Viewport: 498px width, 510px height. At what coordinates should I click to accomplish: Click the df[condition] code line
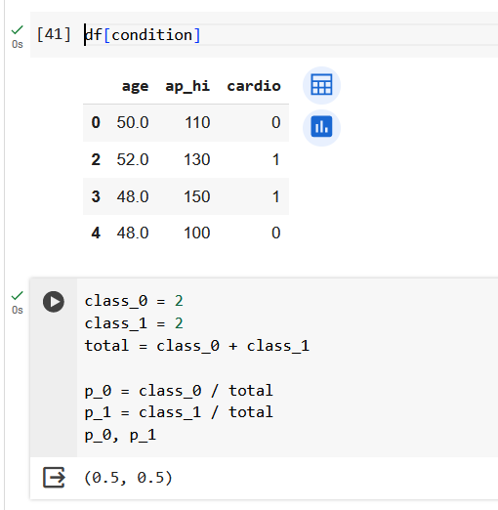tap(143, 35)
